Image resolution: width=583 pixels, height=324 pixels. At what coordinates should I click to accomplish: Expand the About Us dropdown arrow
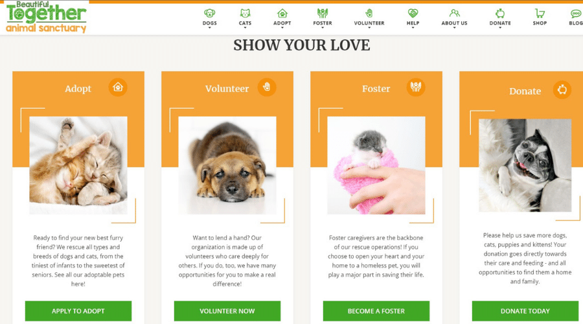click(x=454, y=28)
